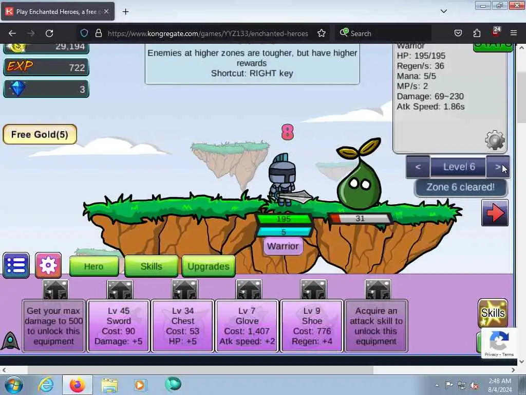Image resolution: width=526 pixels, height=395 pixels.
Task: Click the muted volume tray icon
Action: pos(474,386)
